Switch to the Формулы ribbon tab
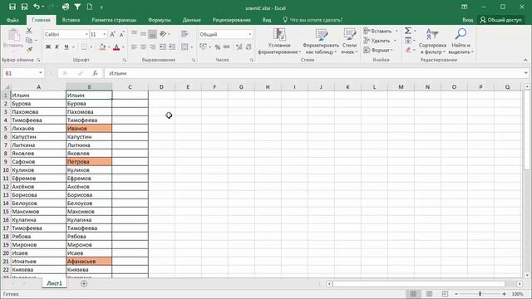Image resolution: width=532 pixels, height=299 pixels. coord(159,20)
